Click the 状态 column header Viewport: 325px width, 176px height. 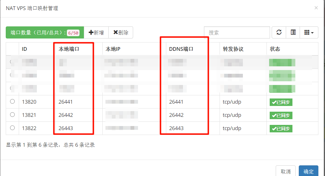tap(275, 49)
